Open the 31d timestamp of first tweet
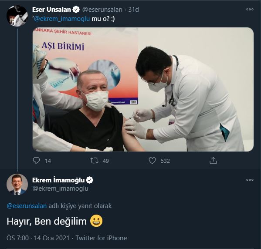Viewport: 261px width, 249px height. pyautogui.click(x=133, y=10)
